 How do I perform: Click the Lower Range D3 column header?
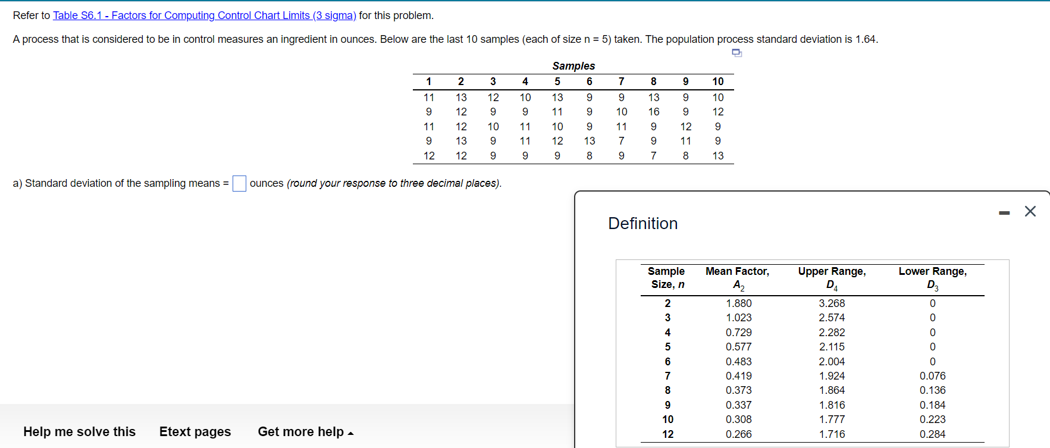[x=932, y=277]
